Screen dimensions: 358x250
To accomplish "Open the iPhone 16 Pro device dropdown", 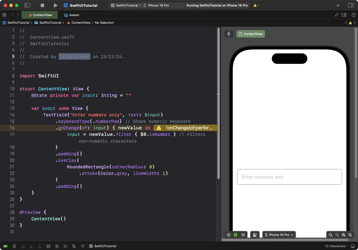I will 279,234.
